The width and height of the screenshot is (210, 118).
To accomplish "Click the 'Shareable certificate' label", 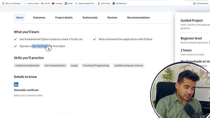I will pos(26,90).
